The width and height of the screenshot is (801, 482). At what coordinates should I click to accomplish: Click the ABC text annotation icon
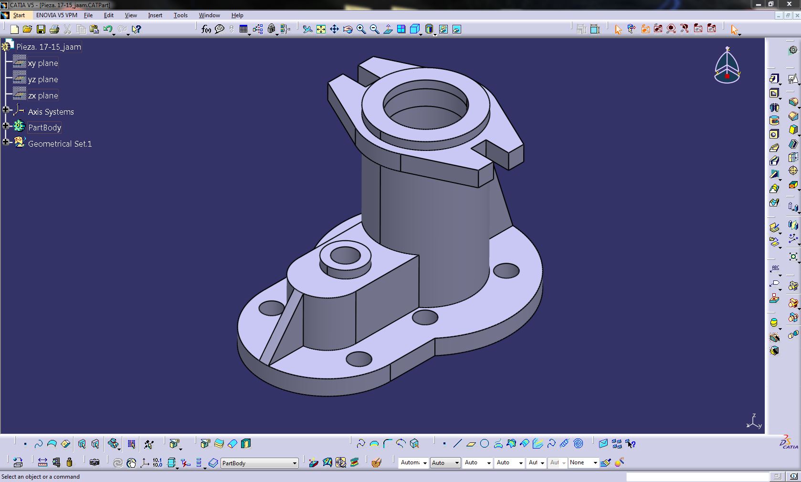click(775, 268)
